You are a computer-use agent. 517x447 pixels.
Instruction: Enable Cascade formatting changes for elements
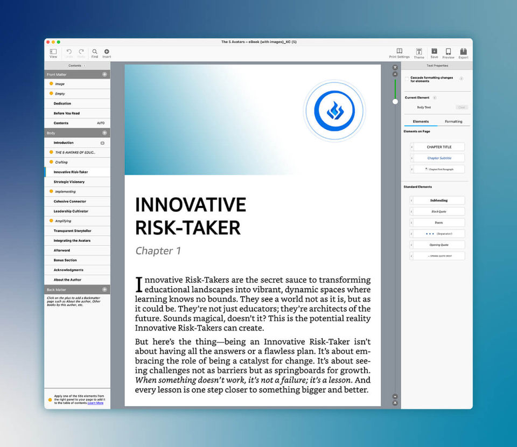tap(407, 79)
